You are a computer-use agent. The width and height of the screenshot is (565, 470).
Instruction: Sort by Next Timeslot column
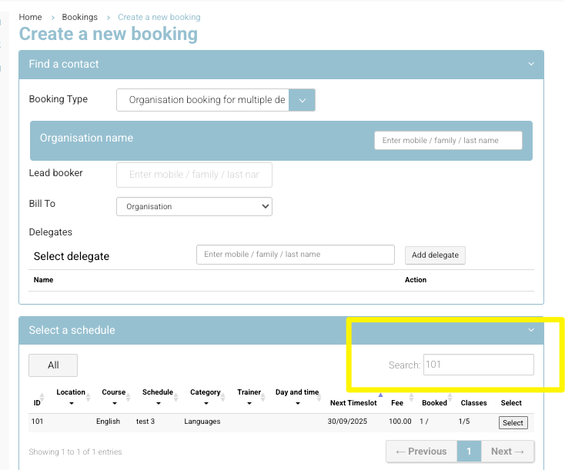click(x=353, y=402)
